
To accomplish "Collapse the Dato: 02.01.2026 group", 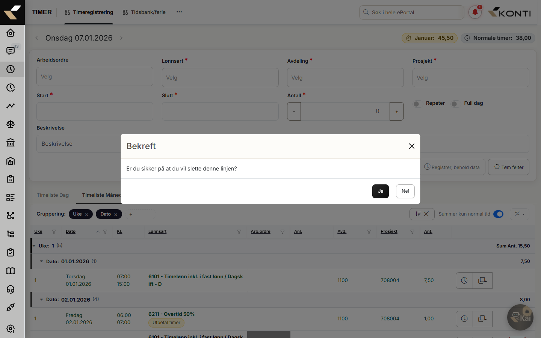I will (x=41, y=300).
